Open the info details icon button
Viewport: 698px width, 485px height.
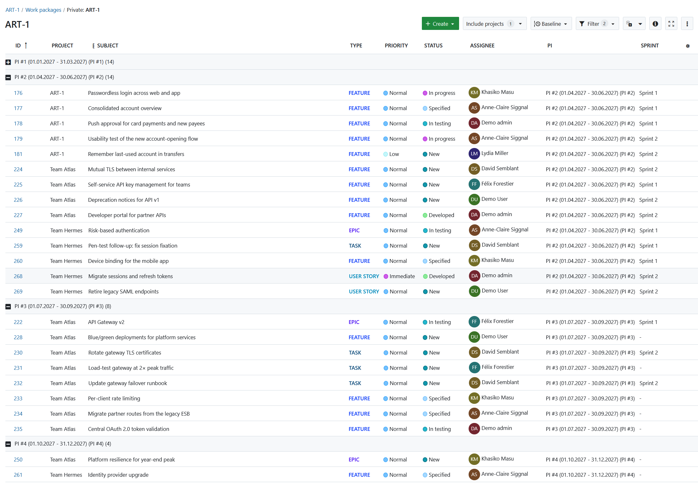click(x=655, y=24)
